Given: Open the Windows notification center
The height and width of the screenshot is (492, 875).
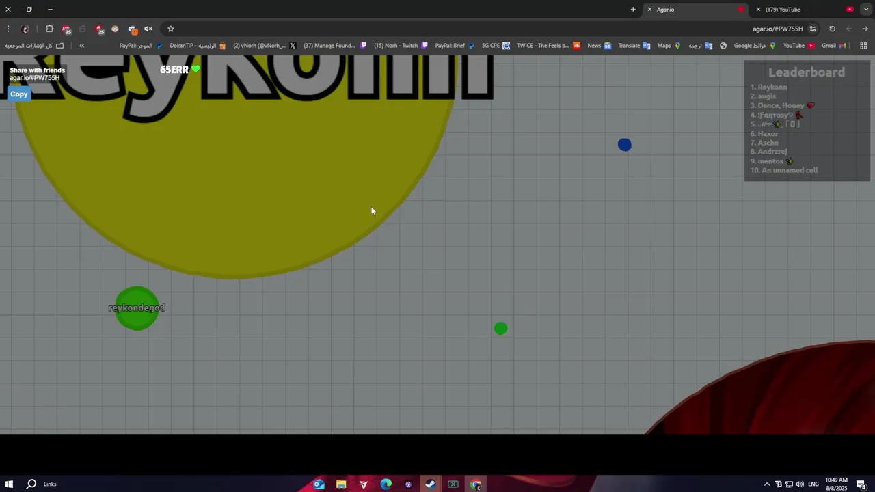Looking at the screenshot, I should pyautogui.click(x=861, y=484).
